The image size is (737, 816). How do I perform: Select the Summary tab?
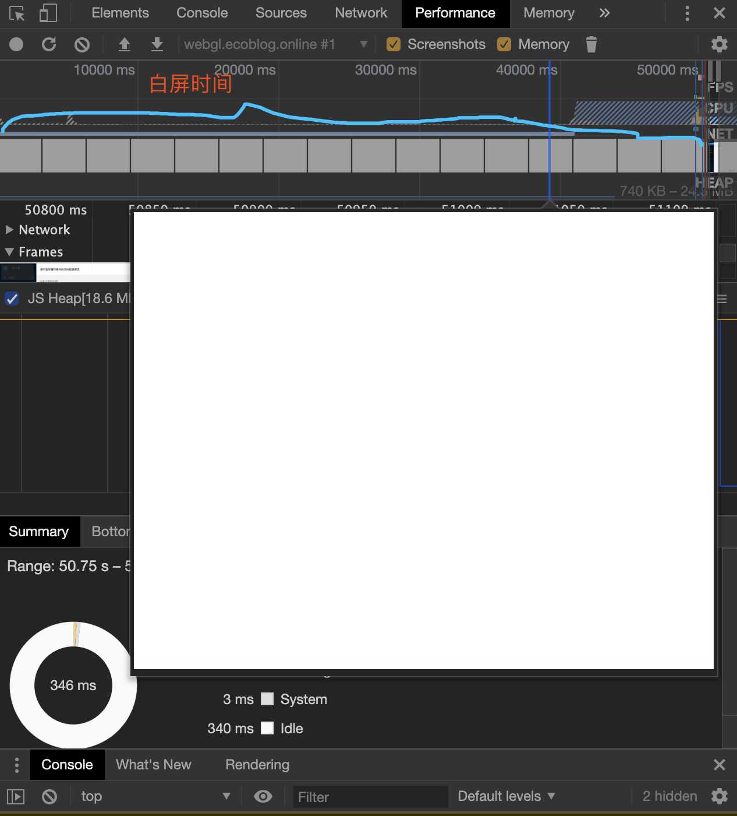pos(39,532)
